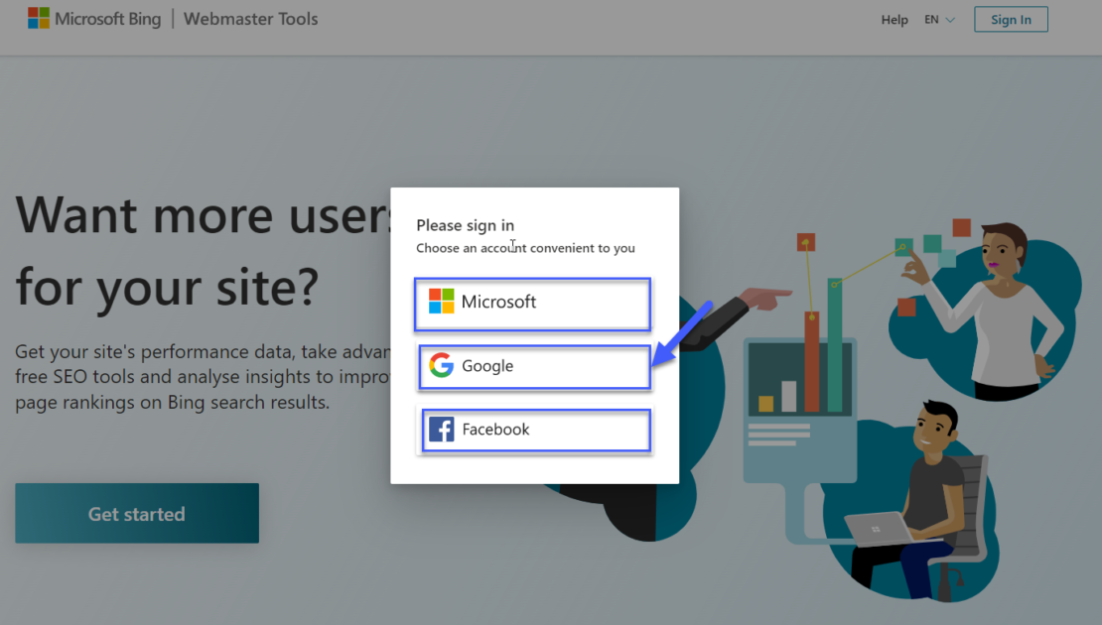The height and width of the screenshot is (625, 1102).
Task: Sign in with Microsoft account option
Action: click(x=533, y=303)
